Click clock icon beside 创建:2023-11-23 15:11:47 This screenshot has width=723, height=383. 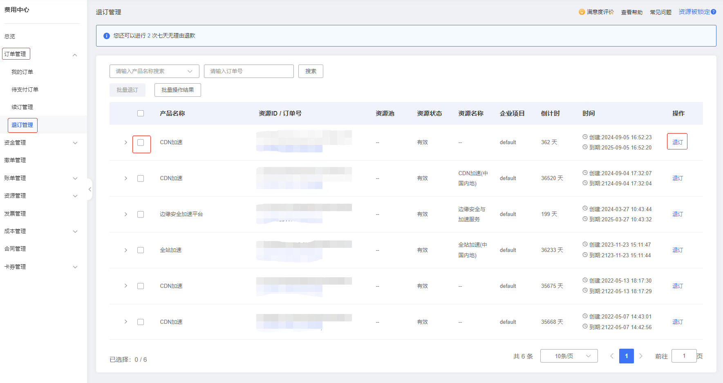click(x=585, y=244)
